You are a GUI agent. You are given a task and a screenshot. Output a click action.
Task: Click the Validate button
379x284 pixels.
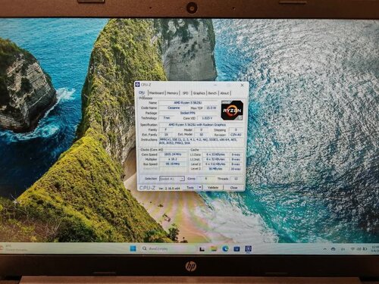point(213,187)
